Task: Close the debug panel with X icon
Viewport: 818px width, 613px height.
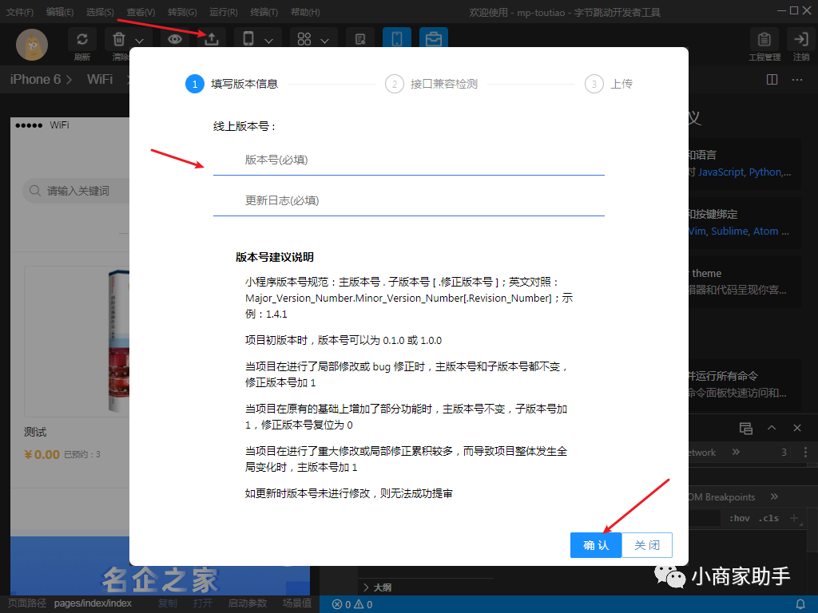Action: tap(797, 428)
